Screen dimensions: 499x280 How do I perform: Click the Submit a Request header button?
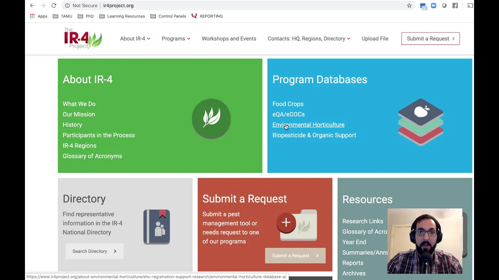[x=430, y=38]
